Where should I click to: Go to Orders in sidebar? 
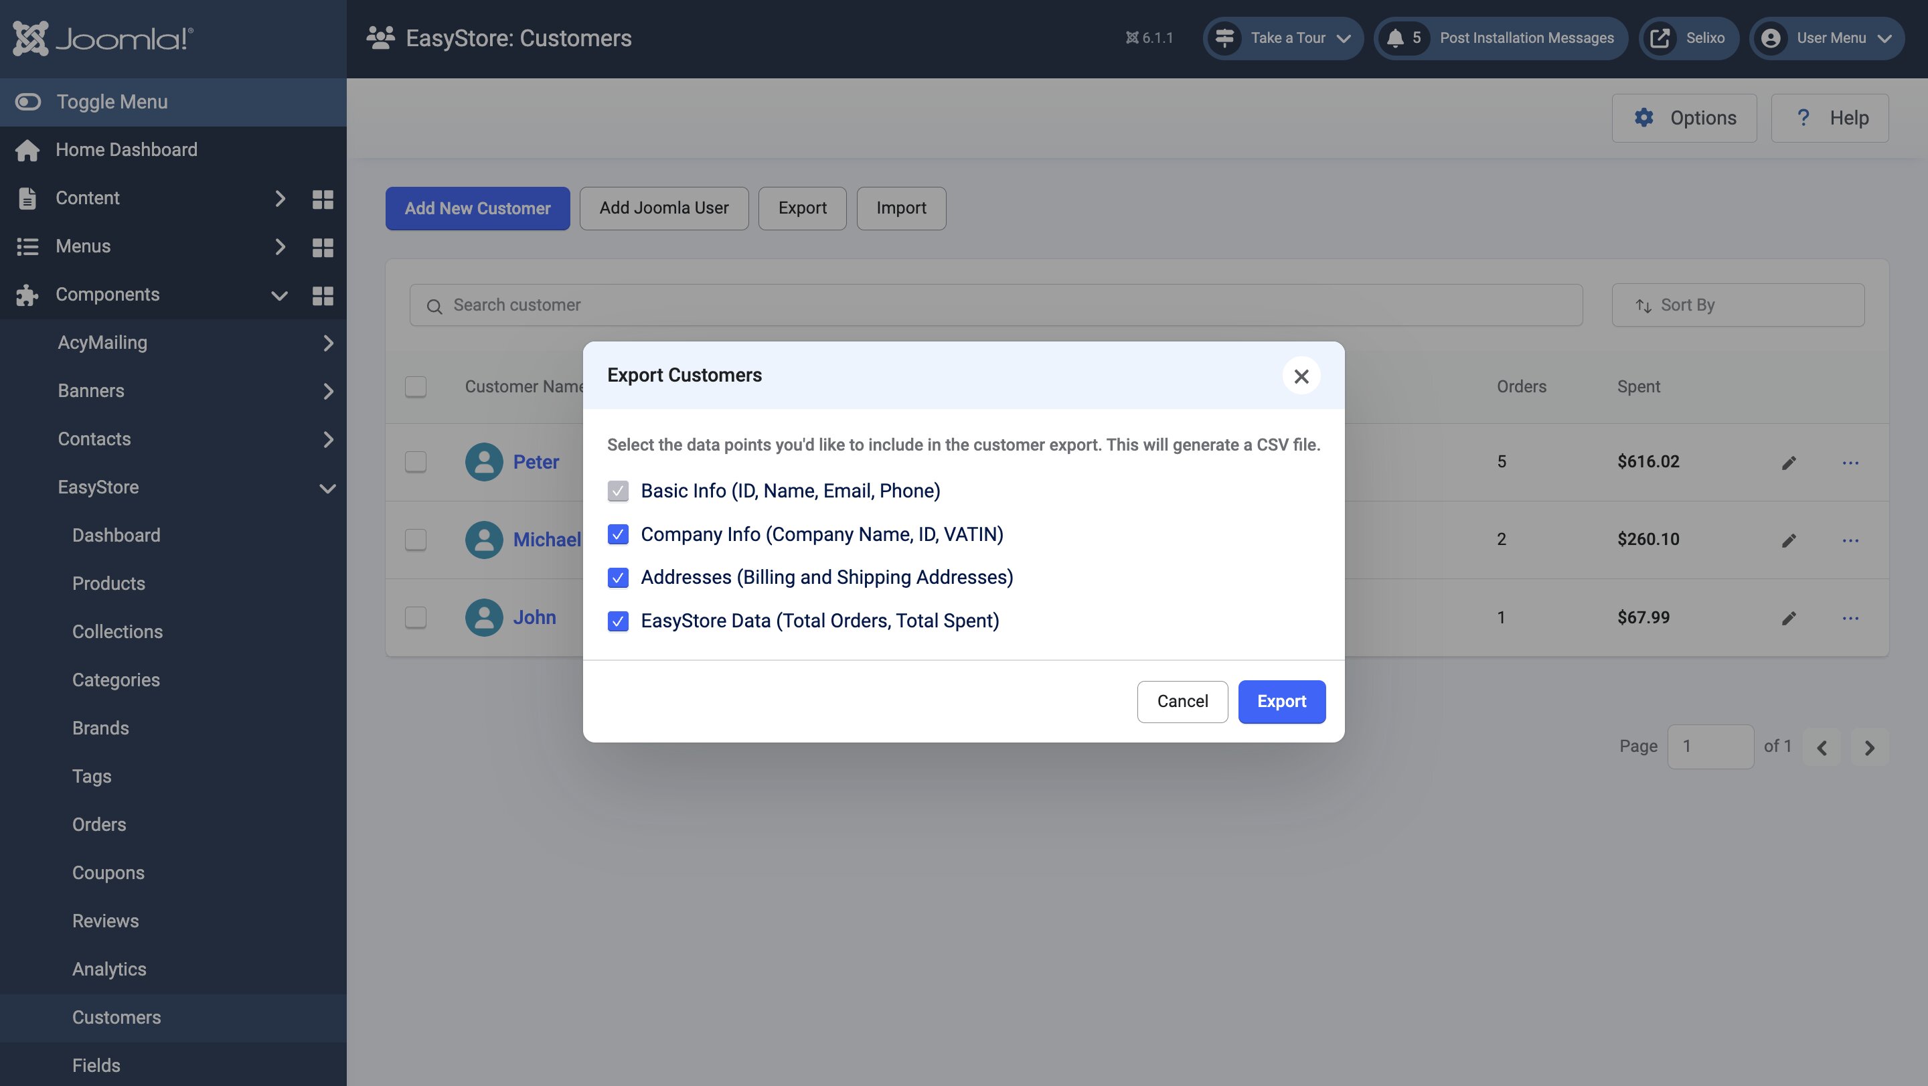tap(99, 825)
